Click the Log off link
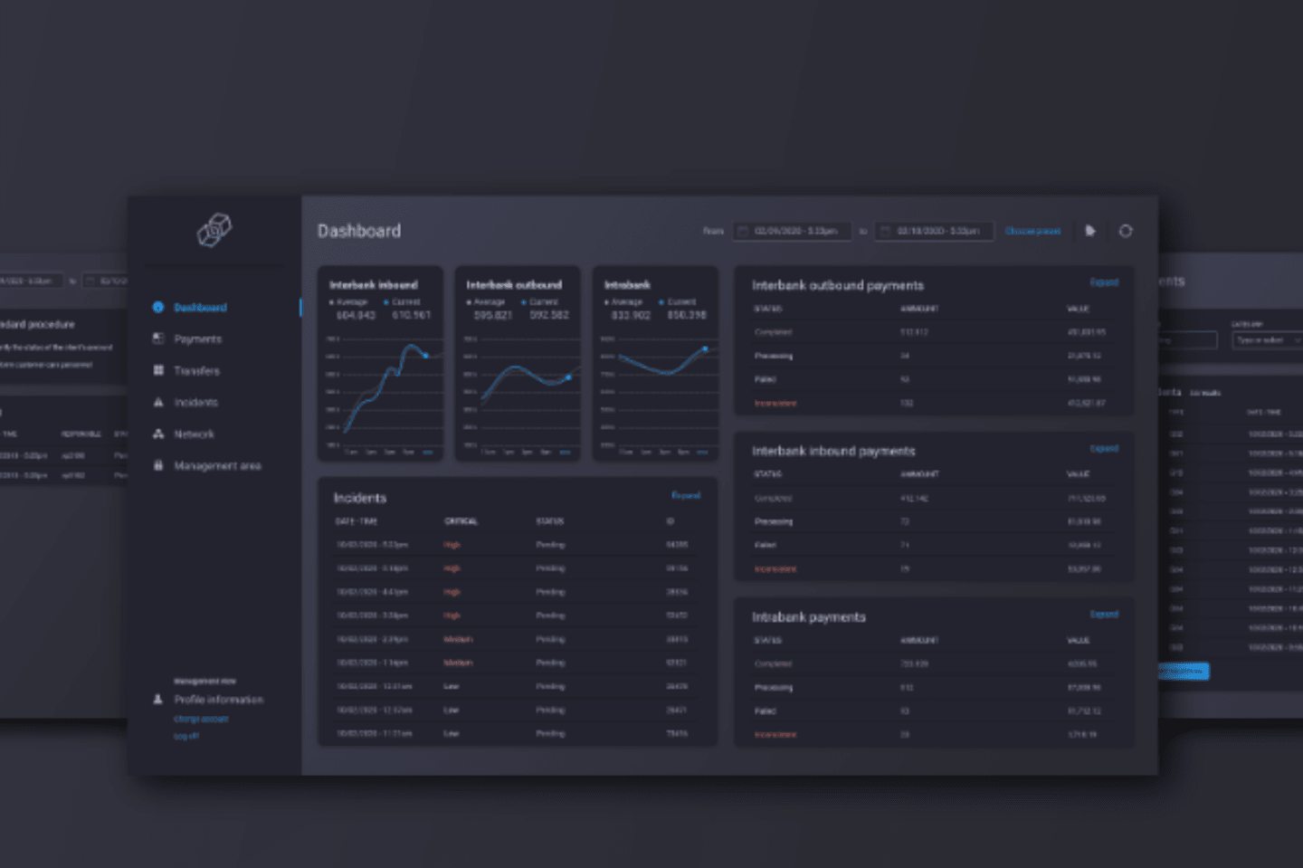The height and width of the screenshot is (868, 1303). tap(185, 736)
